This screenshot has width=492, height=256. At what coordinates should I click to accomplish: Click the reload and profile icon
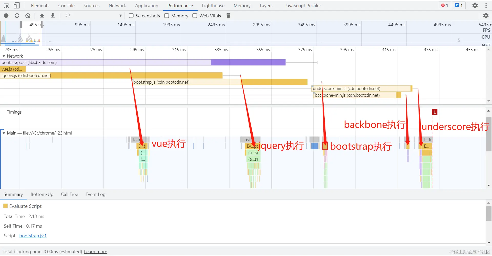click(x=17, y=16)
